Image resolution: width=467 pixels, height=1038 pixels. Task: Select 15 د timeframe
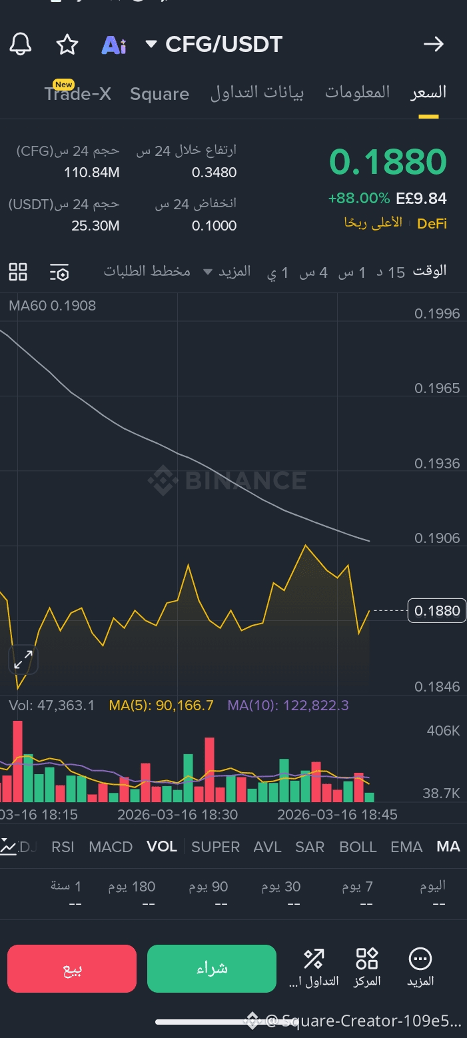[391, 272]
